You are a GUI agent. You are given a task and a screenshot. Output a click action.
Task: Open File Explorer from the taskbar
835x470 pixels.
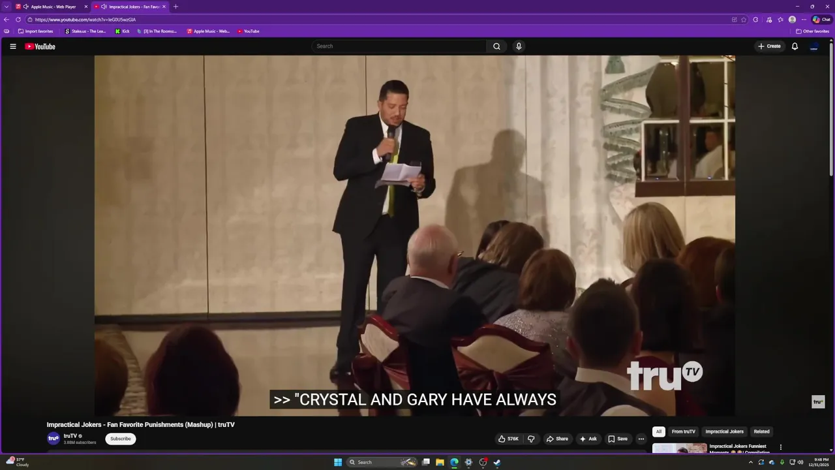pos(440,462)
